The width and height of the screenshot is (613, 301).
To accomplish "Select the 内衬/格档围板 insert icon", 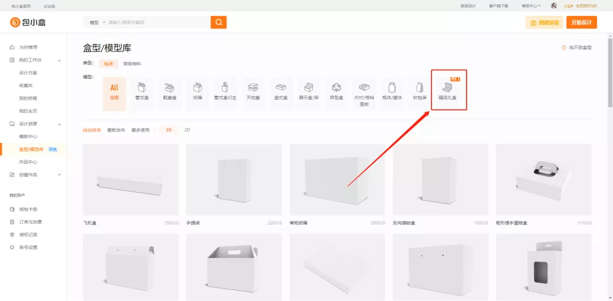I will click(x=364, y=87).
